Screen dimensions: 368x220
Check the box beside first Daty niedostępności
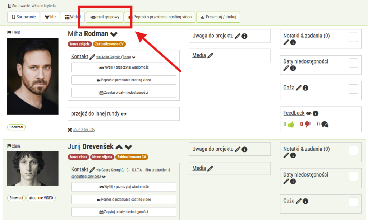[353, 63]
